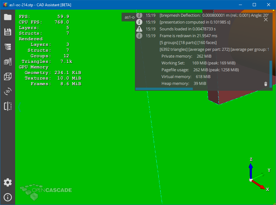
Task: Open a file with the folder icon
Action: [x=7, y=17]
